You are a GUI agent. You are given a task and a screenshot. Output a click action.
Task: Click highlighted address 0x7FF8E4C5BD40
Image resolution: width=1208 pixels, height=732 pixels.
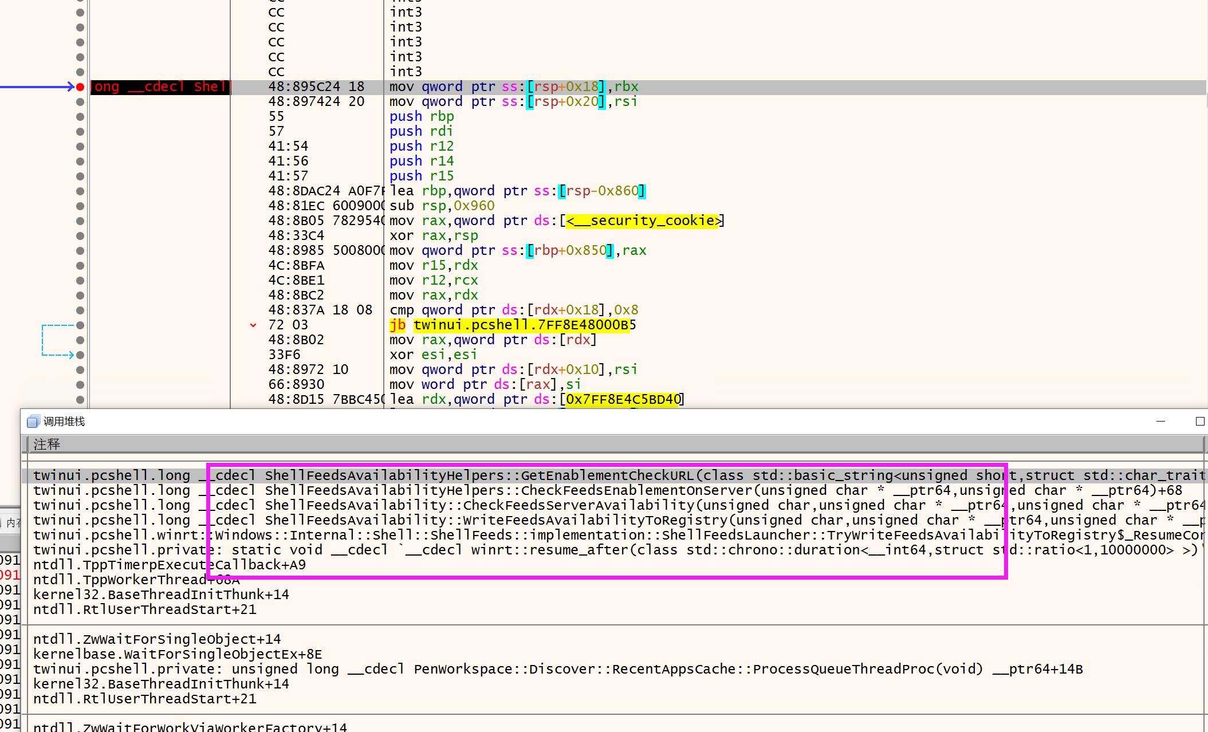pyautogui.click(x=622, y=400)
